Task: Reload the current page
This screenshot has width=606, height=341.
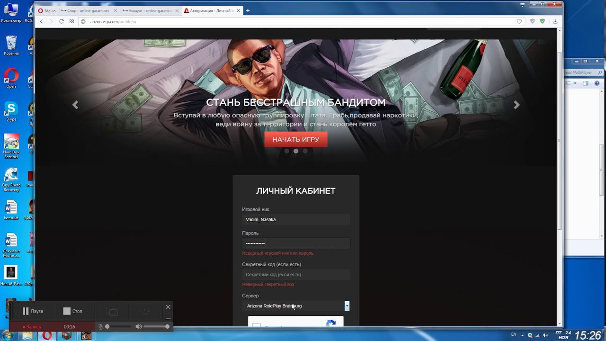Action: [62, 21]
